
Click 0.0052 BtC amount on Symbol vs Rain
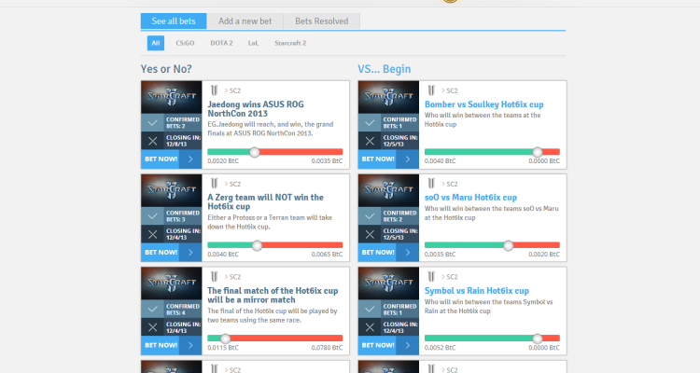coord(440,348)
